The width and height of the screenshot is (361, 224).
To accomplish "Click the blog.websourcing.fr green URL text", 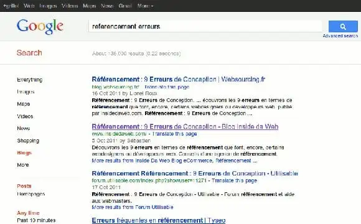I will [x=116, y=87].
